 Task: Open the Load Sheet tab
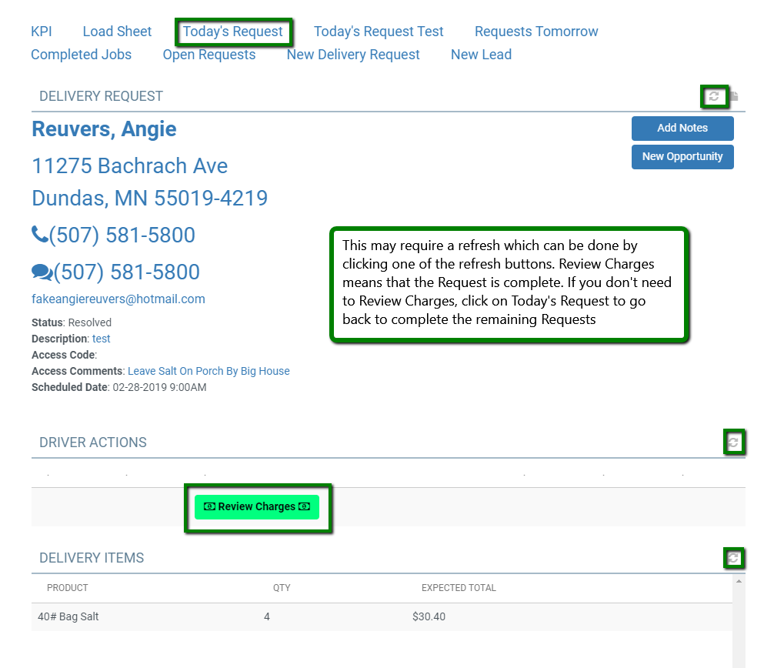click(x=117, y=32)
